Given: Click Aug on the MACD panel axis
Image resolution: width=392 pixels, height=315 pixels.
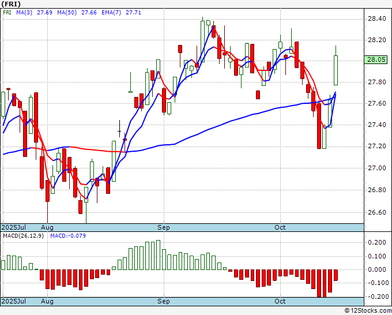Looking at the screenshot, I should coord(47,301).
